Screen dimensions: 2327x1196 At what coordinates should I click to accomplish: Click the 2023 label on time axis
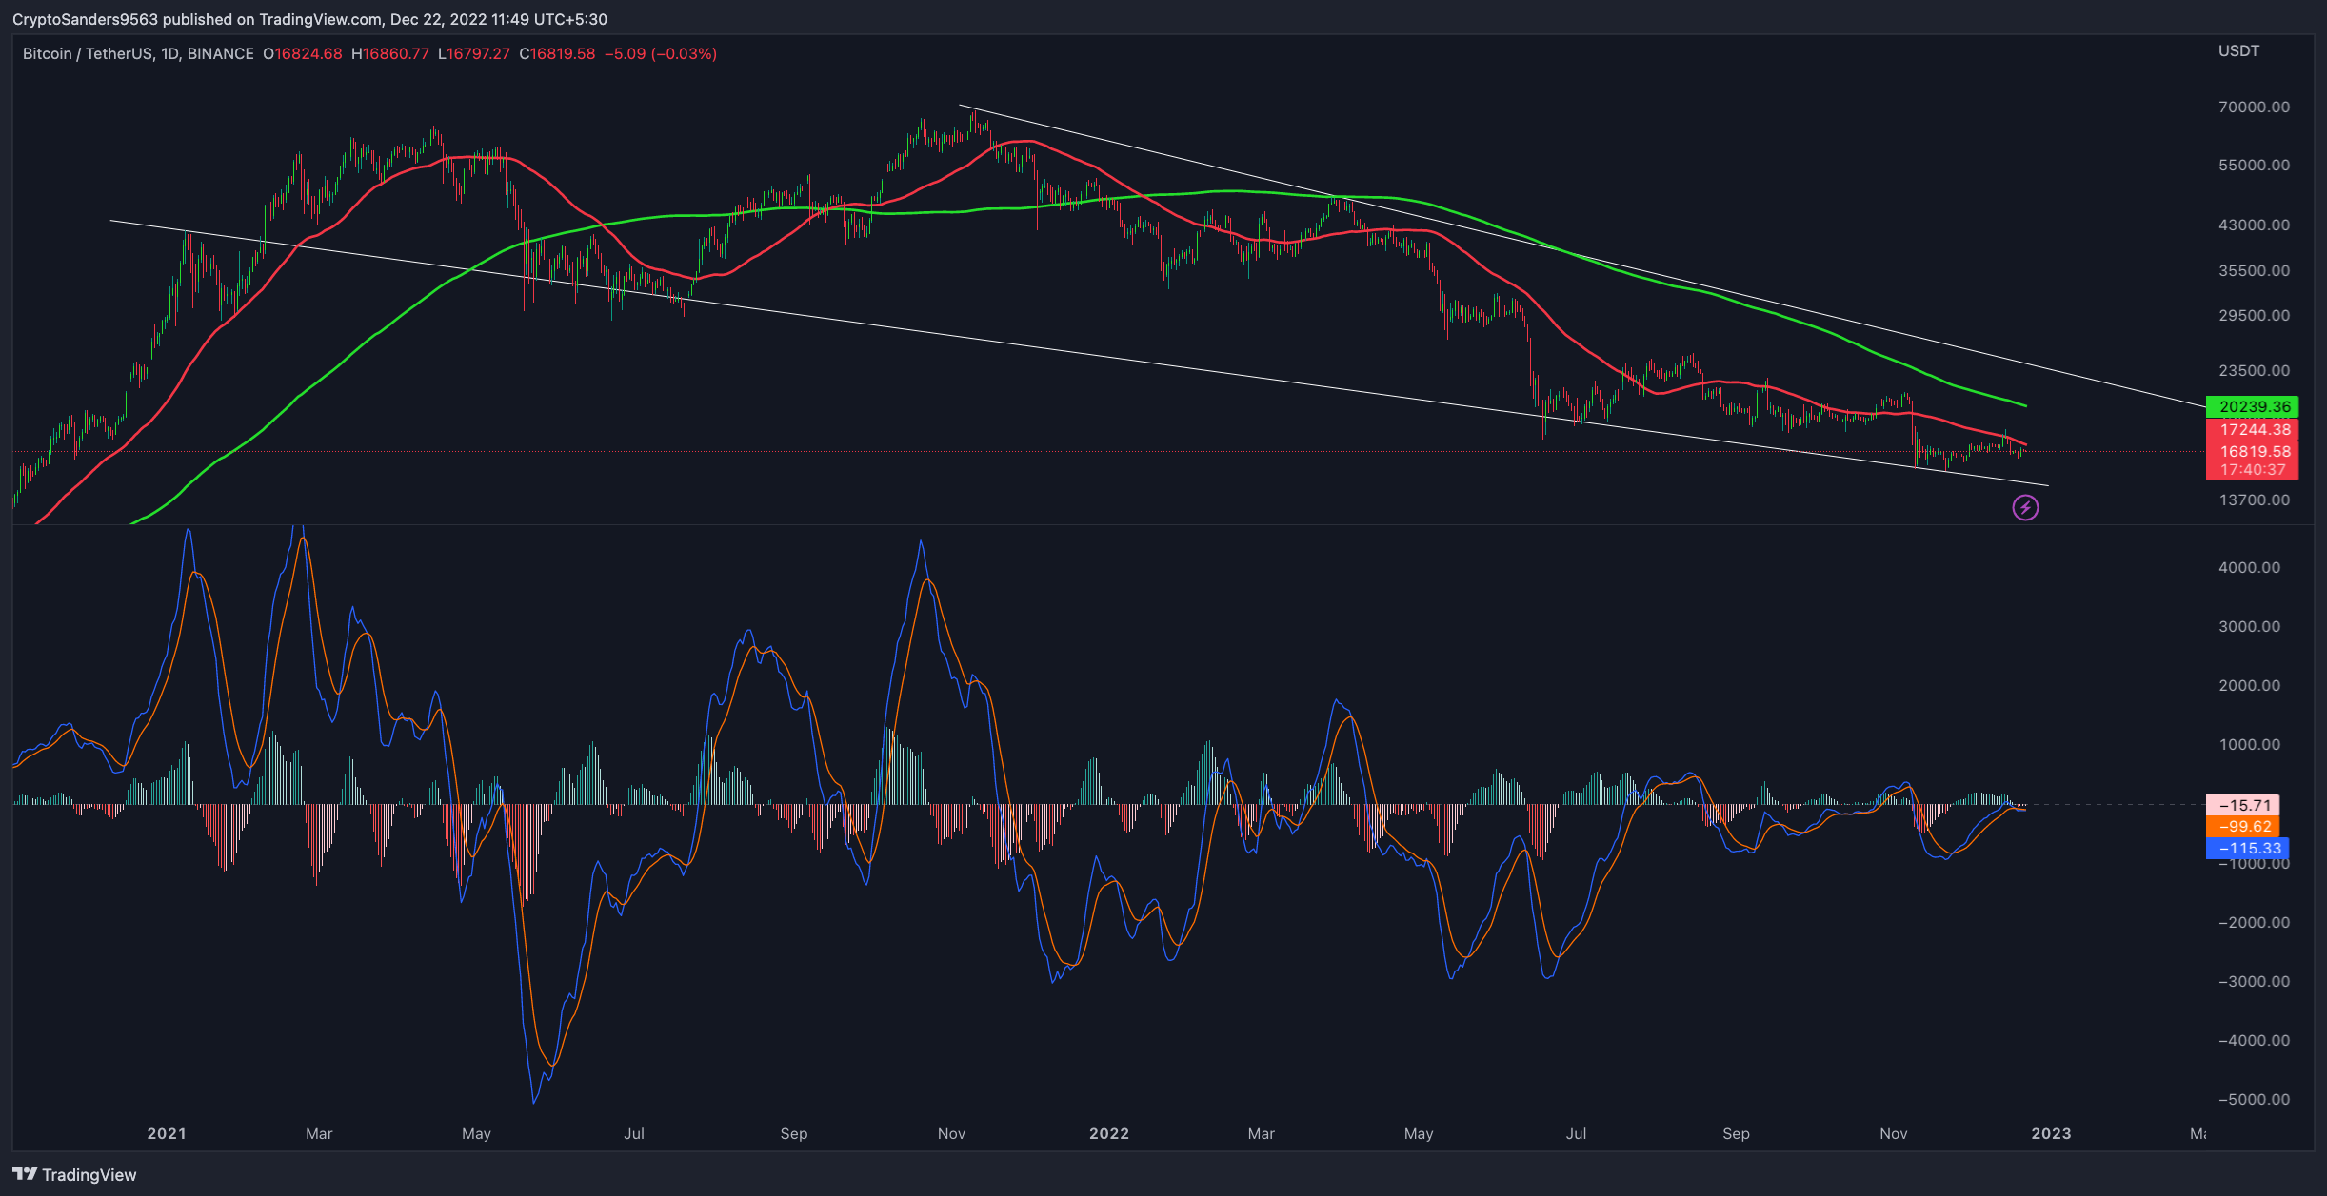click(2052, 1133)
